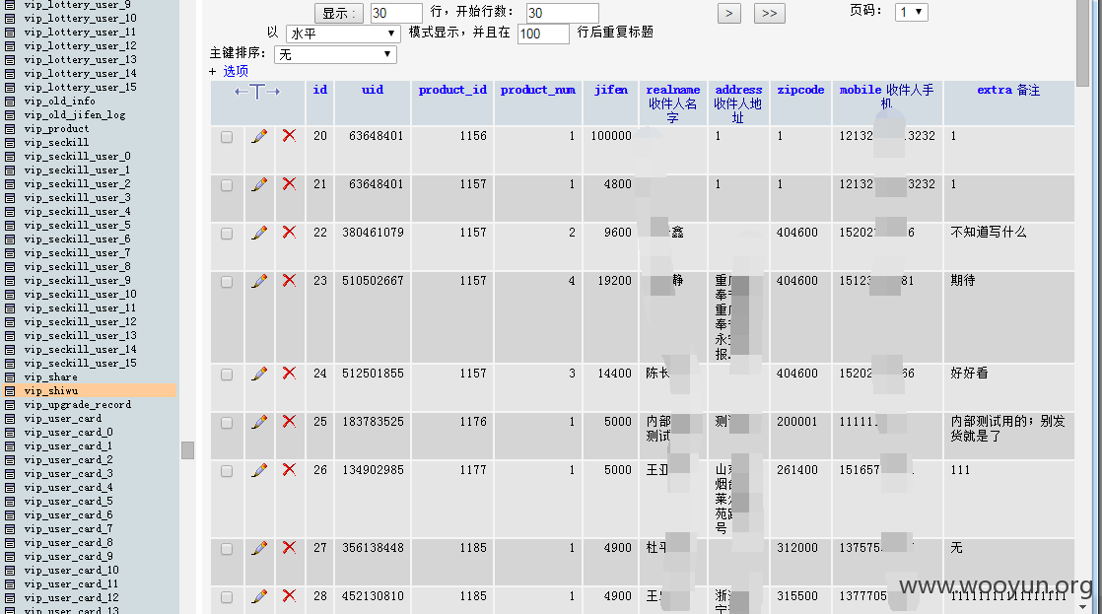This screenshot has width=1102, height=614.
Task: Tick checkbox for row id 24
Action: [227, 375]
